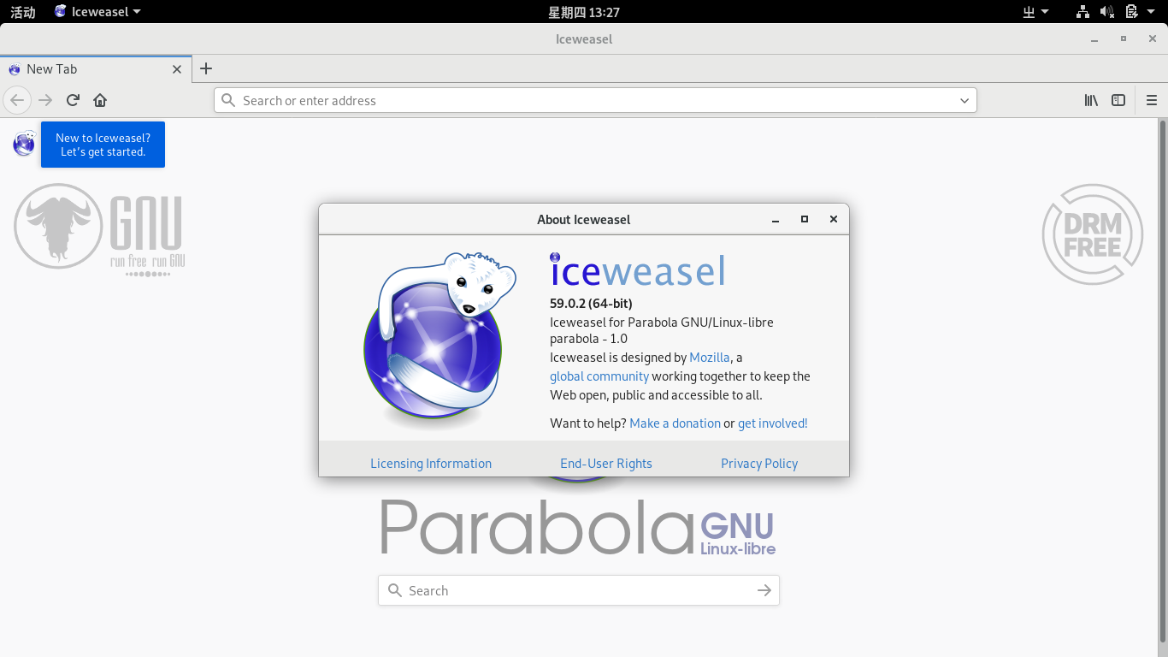Close the New Tab tab
This screenshot has height=657, width=1168.
tap(177, 69)
